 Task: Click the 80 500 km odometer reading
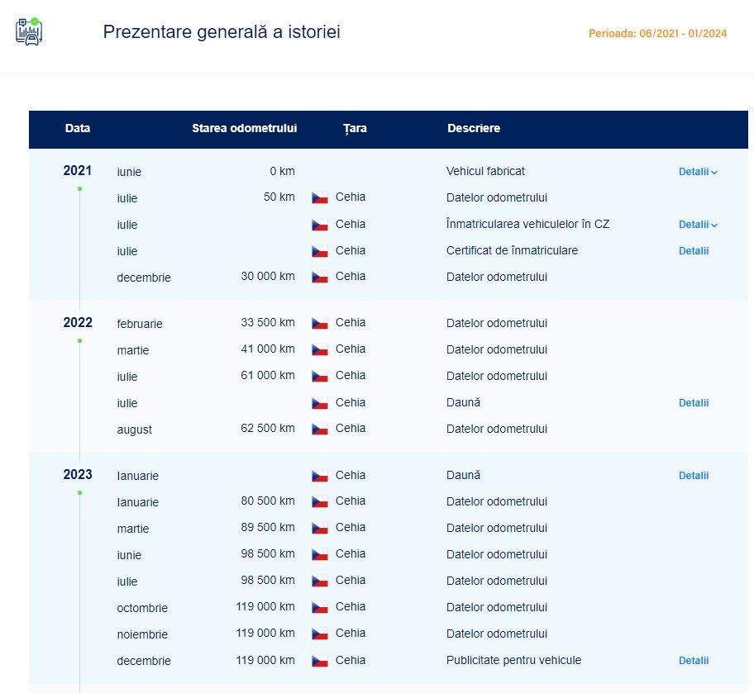268,501
